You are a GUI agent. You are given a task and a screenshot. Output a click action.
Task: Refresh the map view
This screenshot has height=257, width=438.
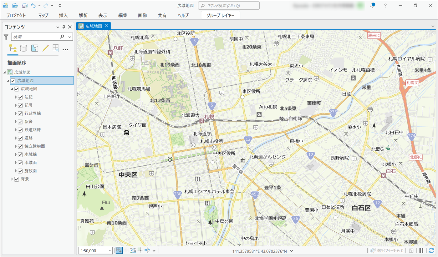point(431,250)
